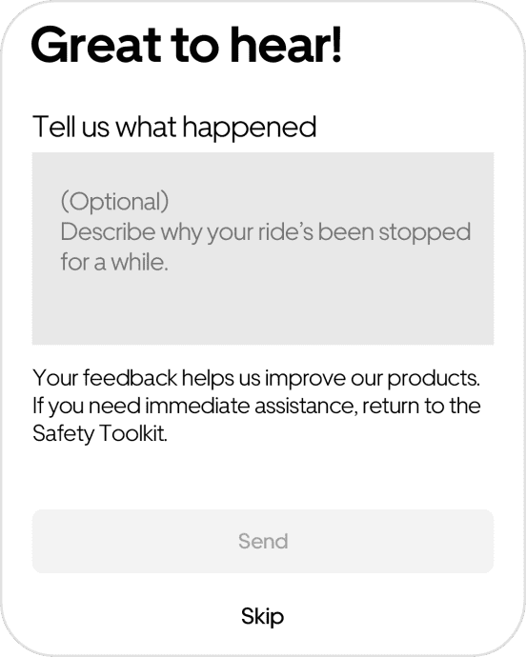Click 'Safety Toolkit' in the help text
The image size is (526, 657).
[100, 433]
